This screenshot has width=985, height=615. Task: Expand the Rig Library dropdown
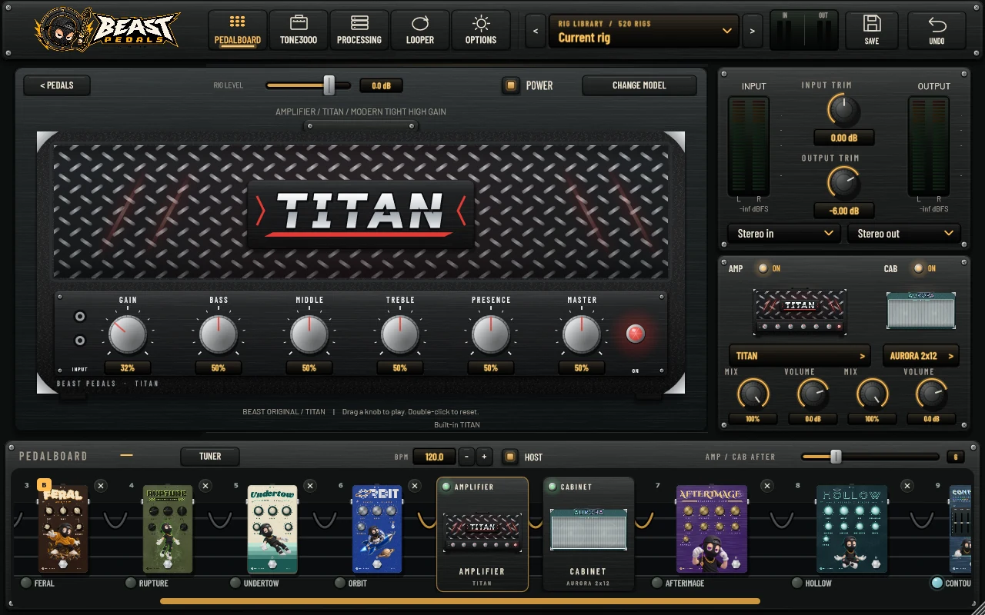(x=643, y=31)
